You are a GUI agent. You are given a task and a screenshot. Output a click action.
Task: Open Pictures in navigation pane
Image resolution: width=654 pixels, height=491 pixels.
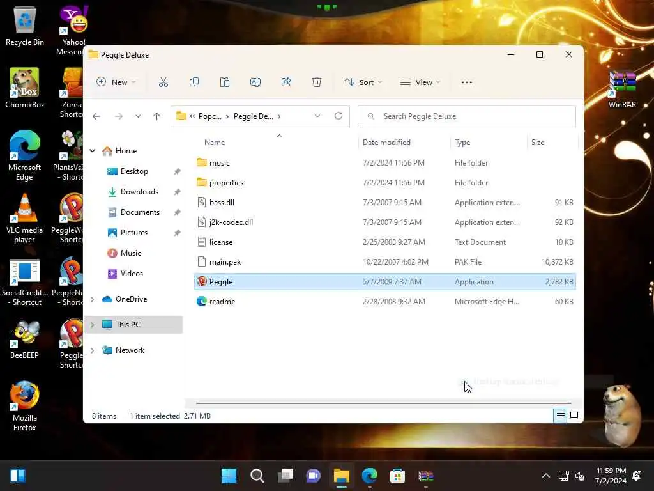(134, 233)
